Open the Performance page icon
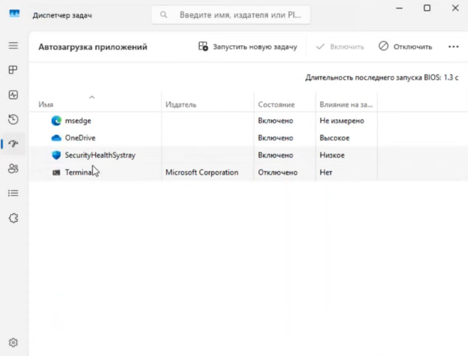The image size is (468, 356). pyautogui.click(x=14, y=95)
